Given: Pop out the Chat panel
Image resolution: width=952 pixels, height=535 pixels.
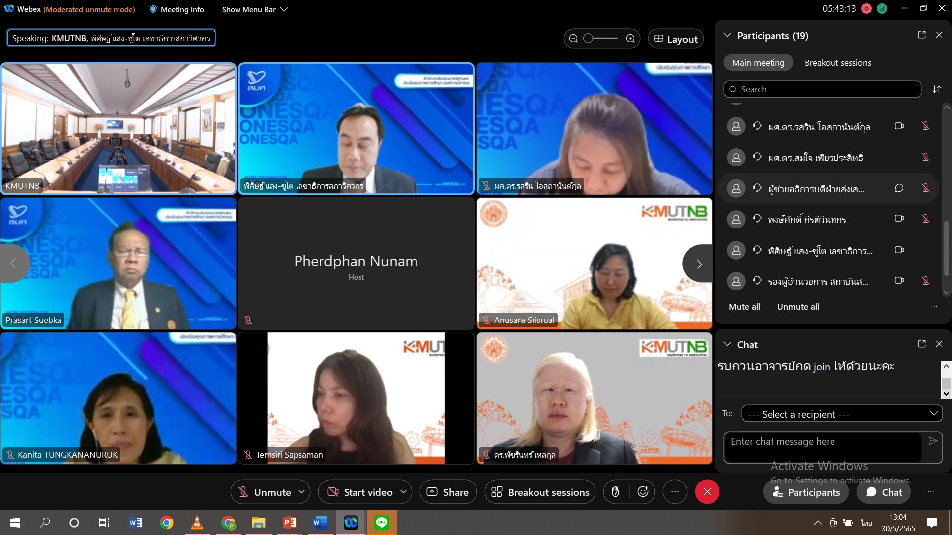Looking at the screenshot, I should pos(922,344).
